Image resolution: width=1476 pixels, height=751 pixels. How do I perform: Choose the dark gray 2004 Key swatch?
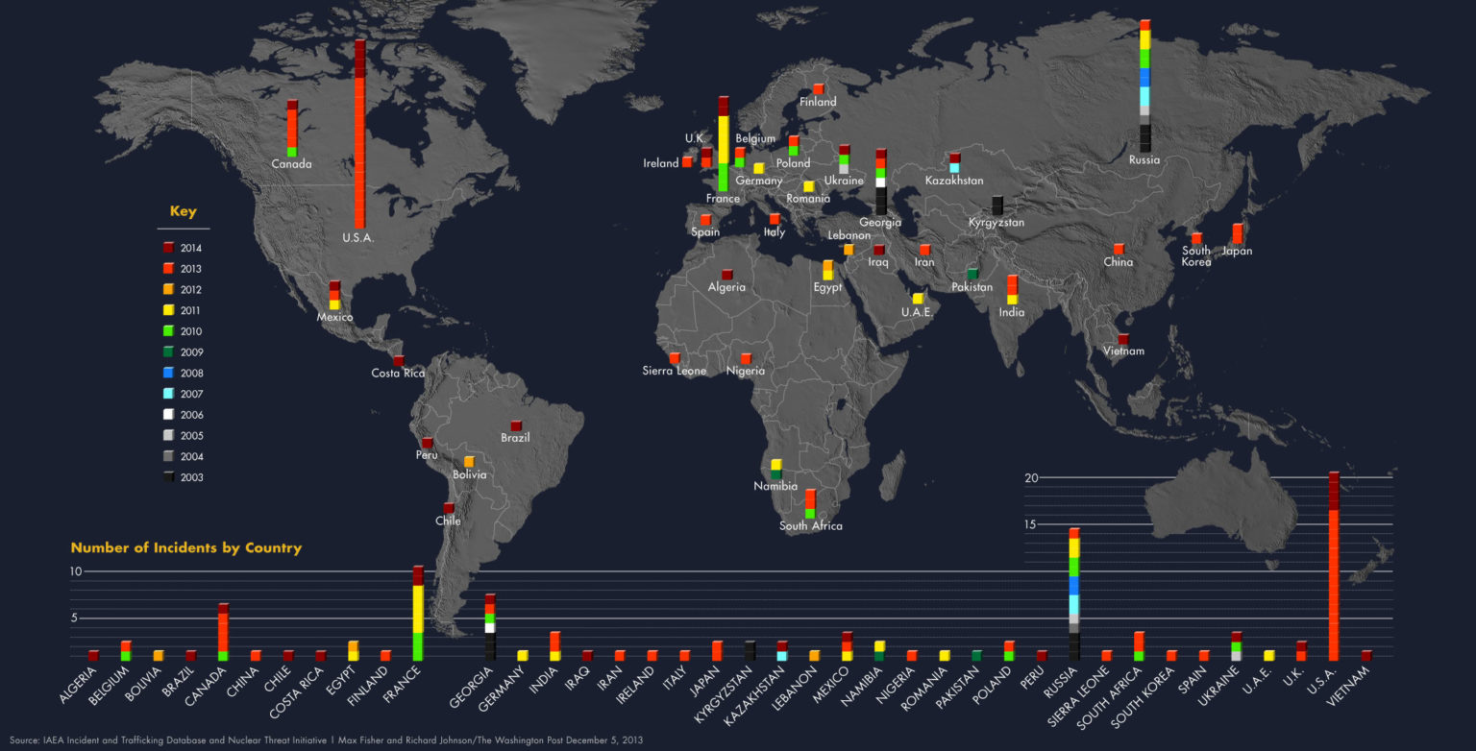click(x=169, y=456)
